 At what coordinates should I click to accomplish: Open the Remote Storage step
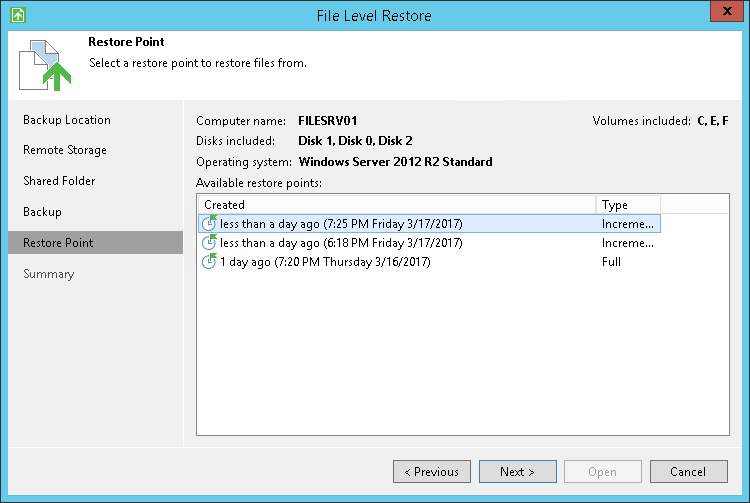click(x=65, y=150)
